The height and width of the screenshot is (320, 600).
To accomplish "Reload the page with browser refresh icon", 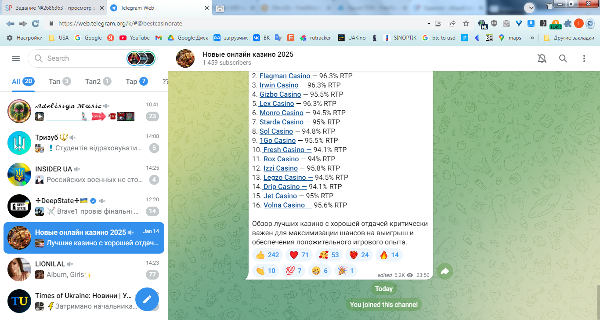I will [x=36, y=23].
